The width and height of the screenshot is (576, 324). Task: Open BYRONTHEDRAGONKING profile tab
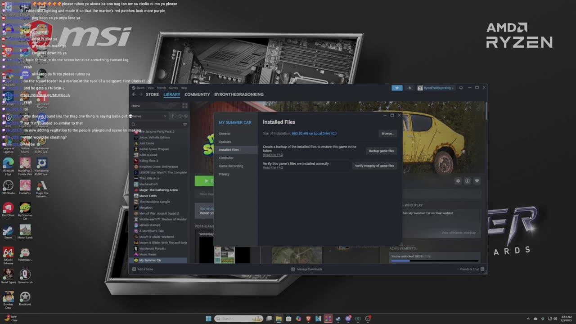(x=239, y=94)
